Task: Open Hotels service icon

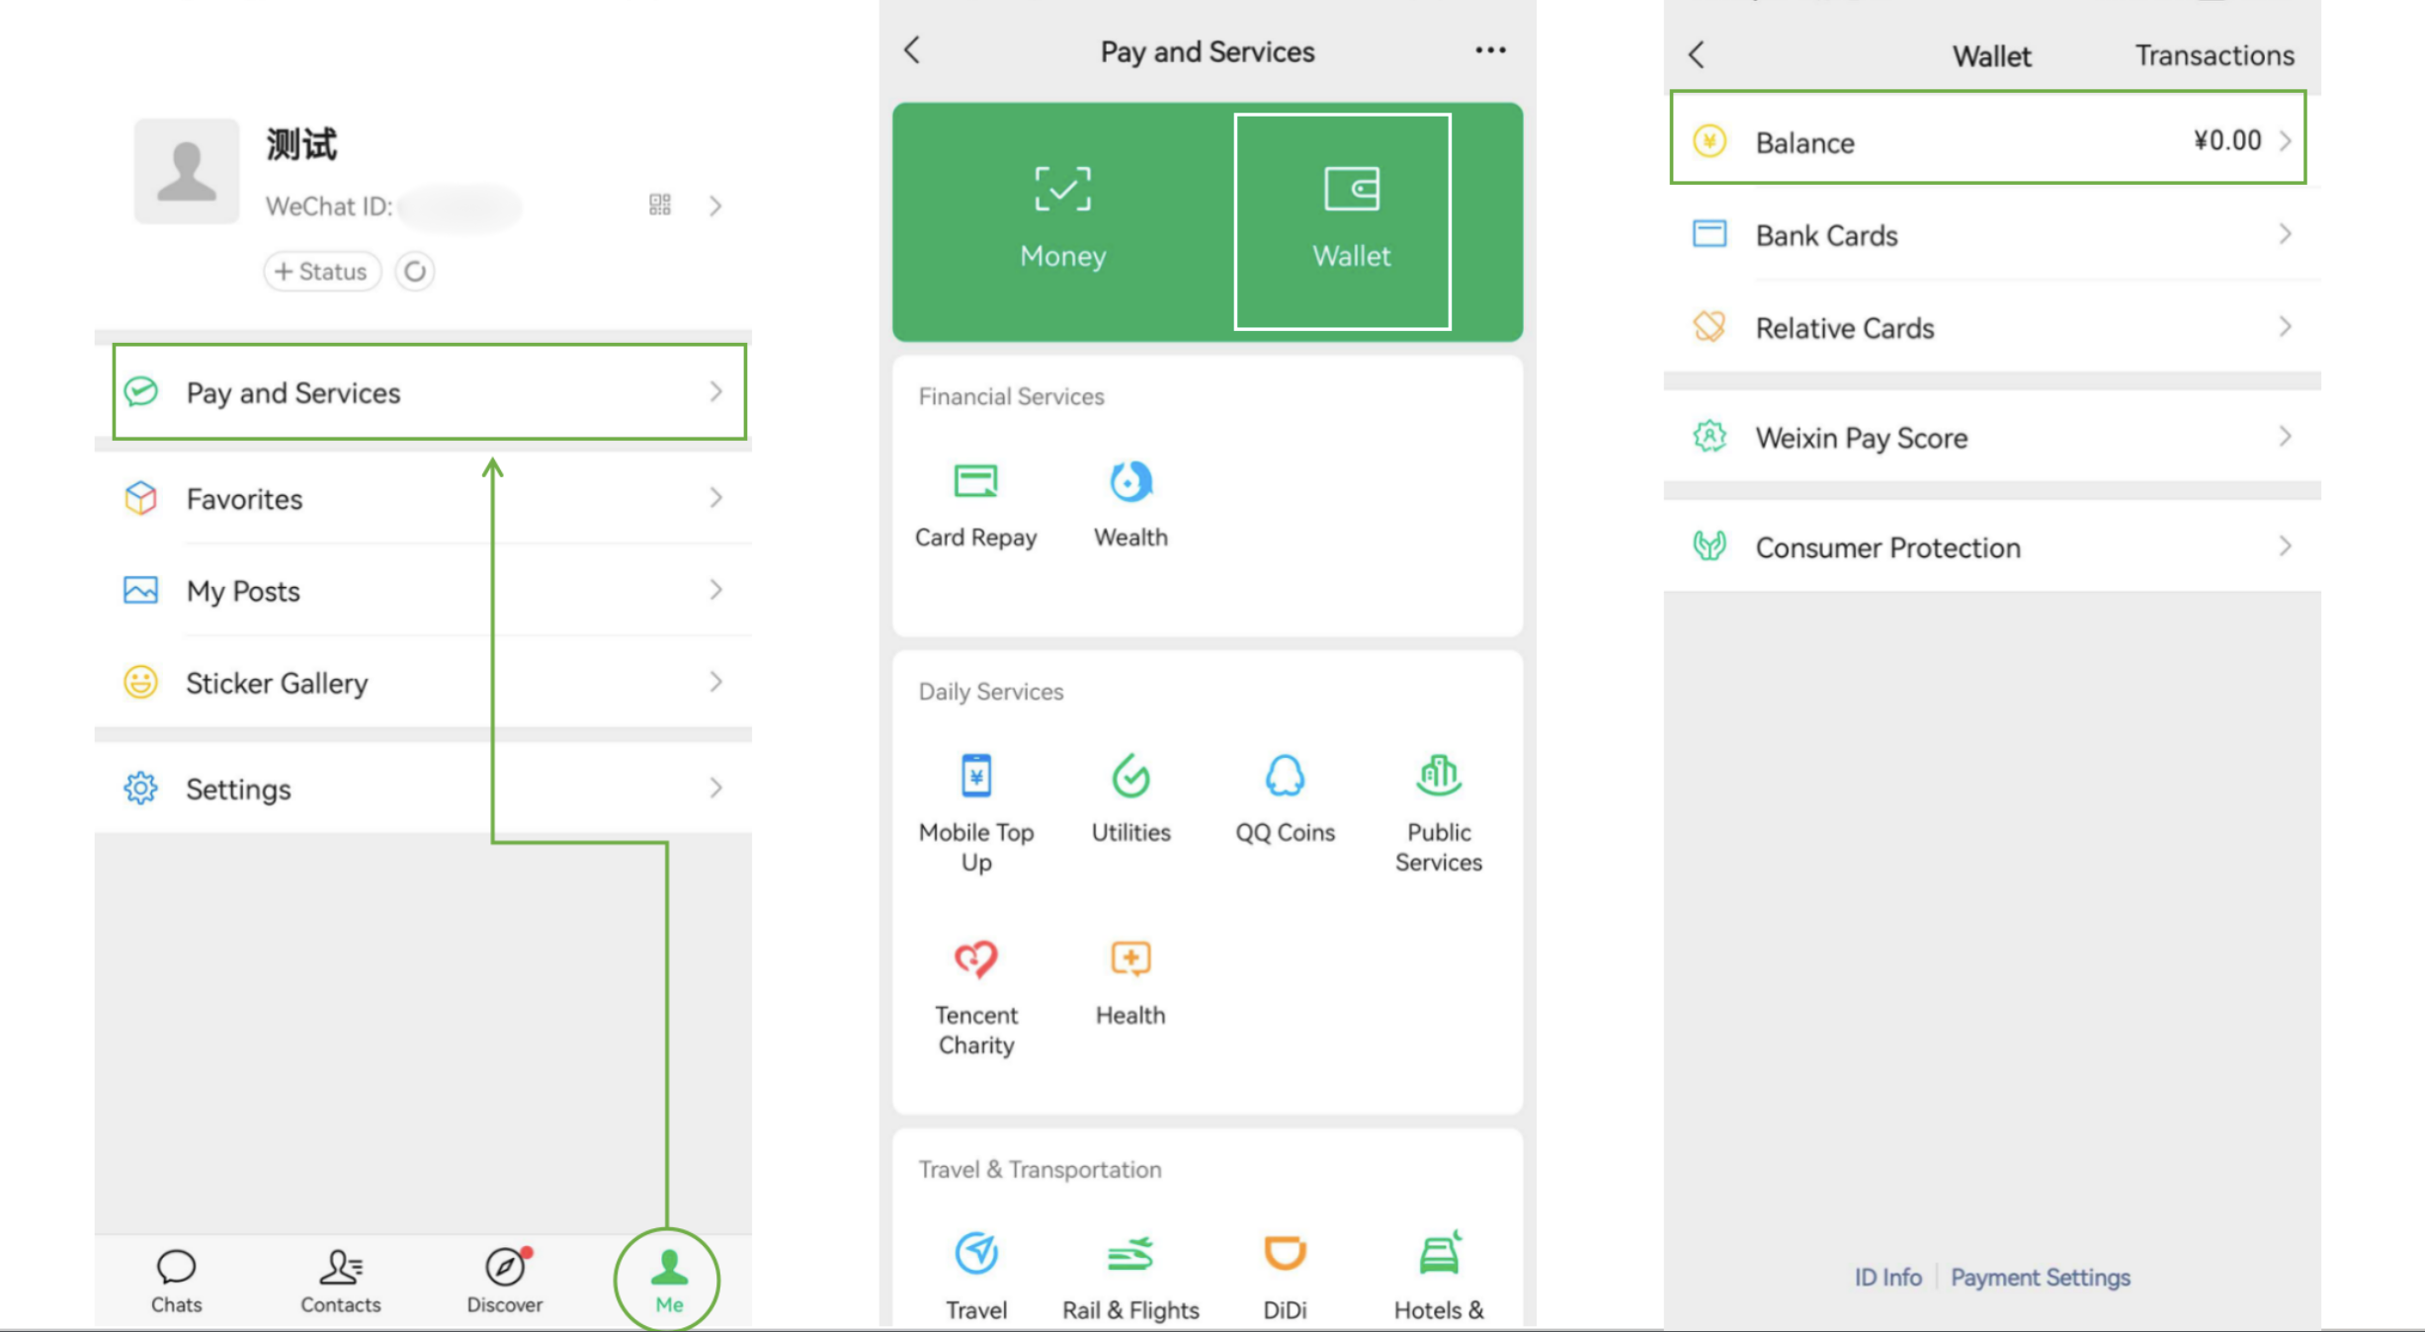Action: tap(1439, 1254)
